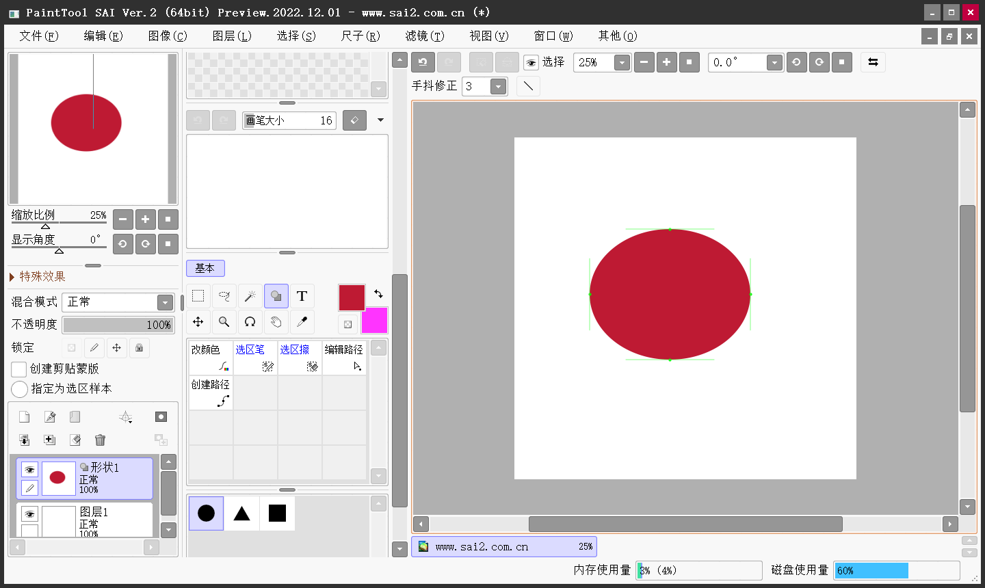The height and width of the screenshot is (588, 985).
Task: Toggle the lock moving icon
Action: click(x=117, y=348)
